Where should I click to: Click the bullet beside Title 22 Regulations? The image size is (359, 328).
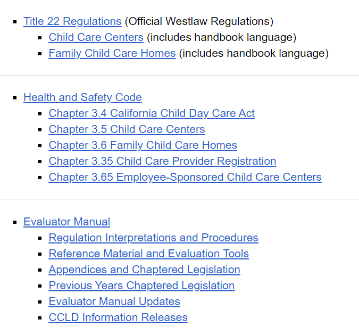[15, 22]
